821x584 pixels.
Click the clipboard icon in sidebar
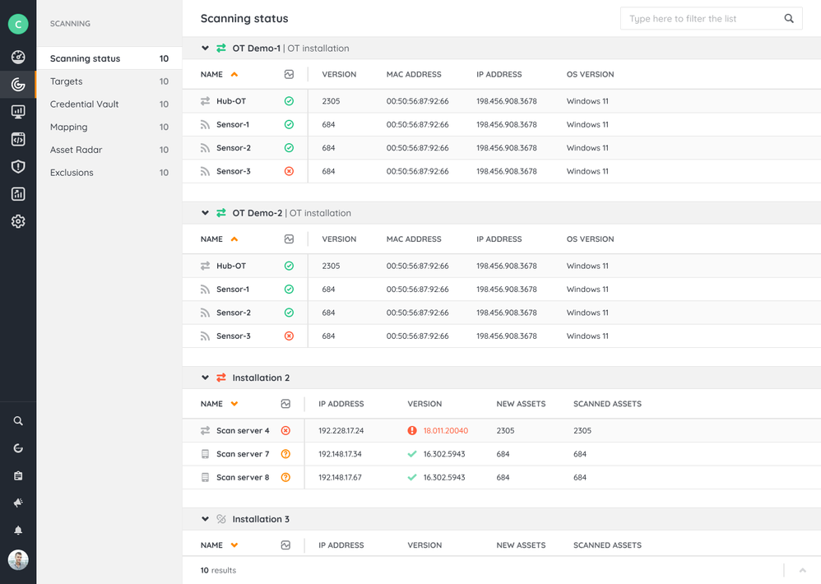[18, 475]
